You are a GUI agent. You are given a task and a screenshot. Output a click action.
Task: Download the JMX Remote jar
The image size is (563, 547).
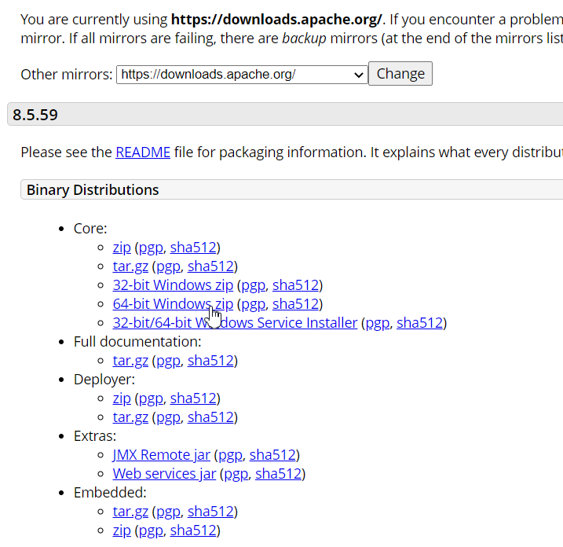pos(161,455)
